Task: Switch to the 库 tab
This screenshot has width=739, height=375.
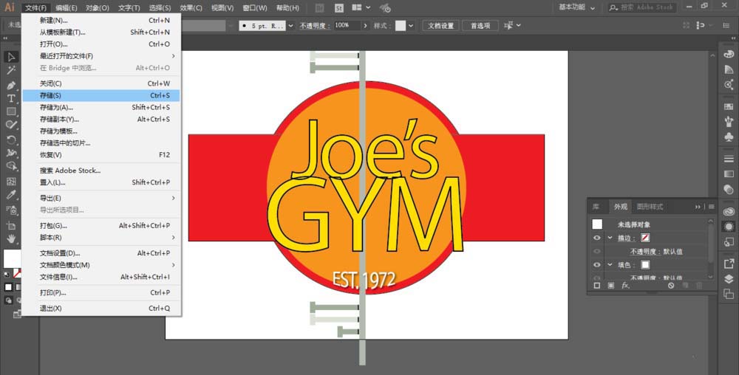Action: [x=596, y=207]
